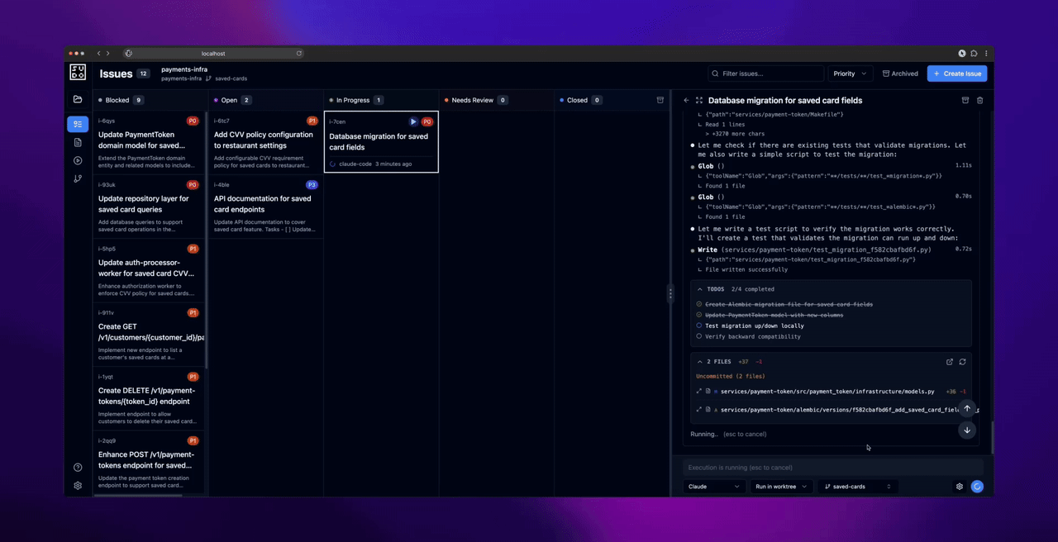Open the issues list view in sidebar

coord(77,124)
